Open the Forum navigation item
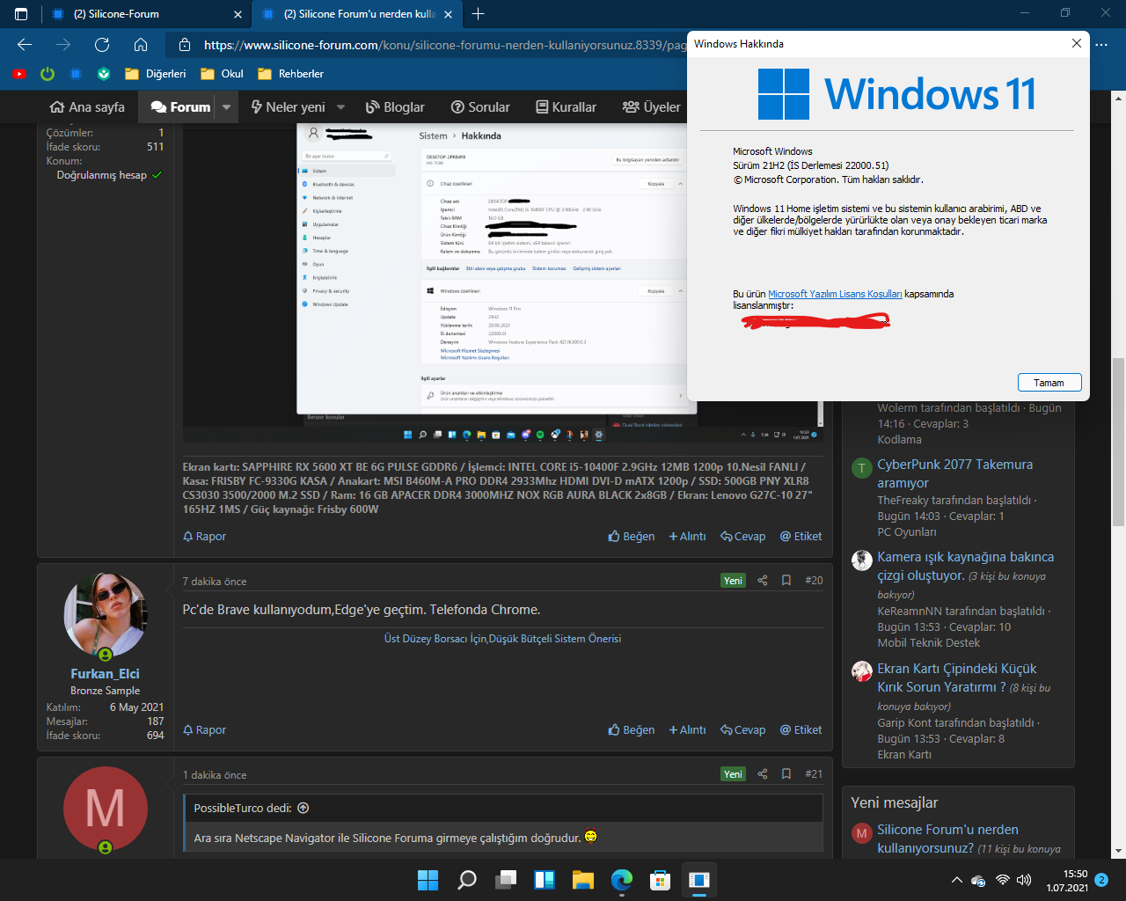Screen dimensions: 1126x901 point(180,107)
